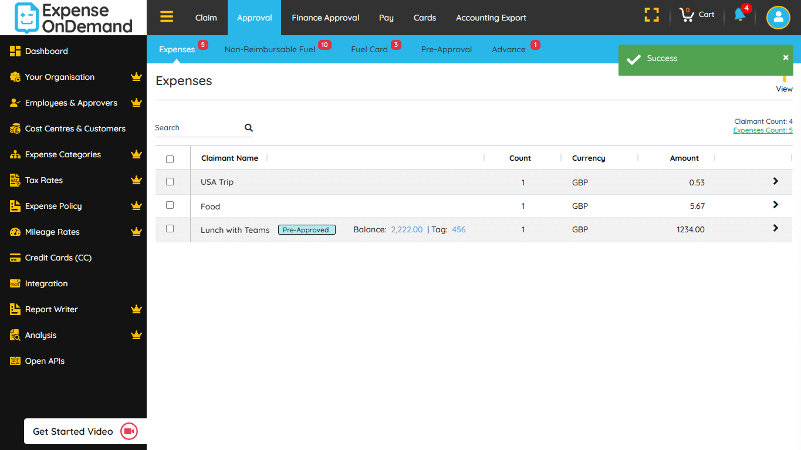Expand the Lunch with Teams row chevron
The image size is (801, 450).
click(x=776, y=228)
